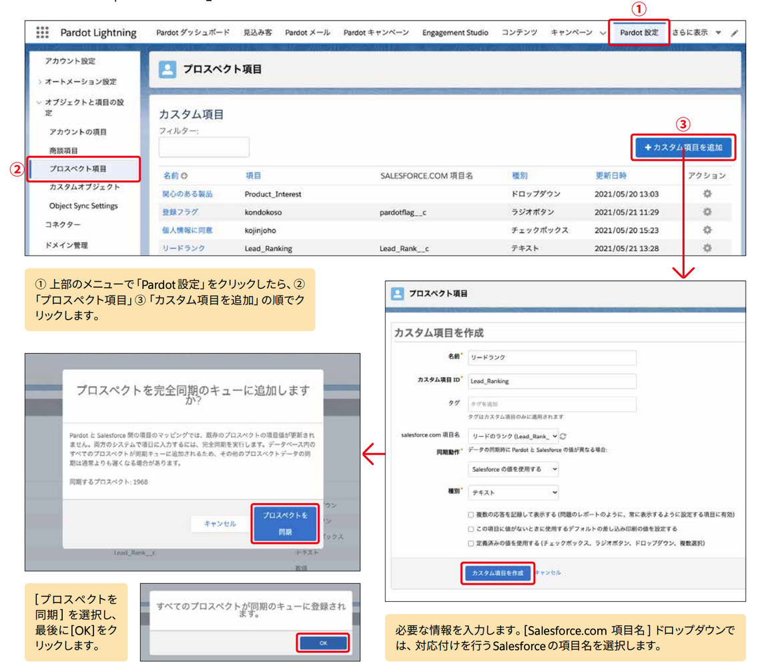Click Lead_Rank__c cell in table
Viewport: 766px width, 670px height.
click(404, 249)
